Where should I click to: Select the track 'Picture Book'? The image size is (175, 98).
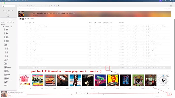coord(35,32)
